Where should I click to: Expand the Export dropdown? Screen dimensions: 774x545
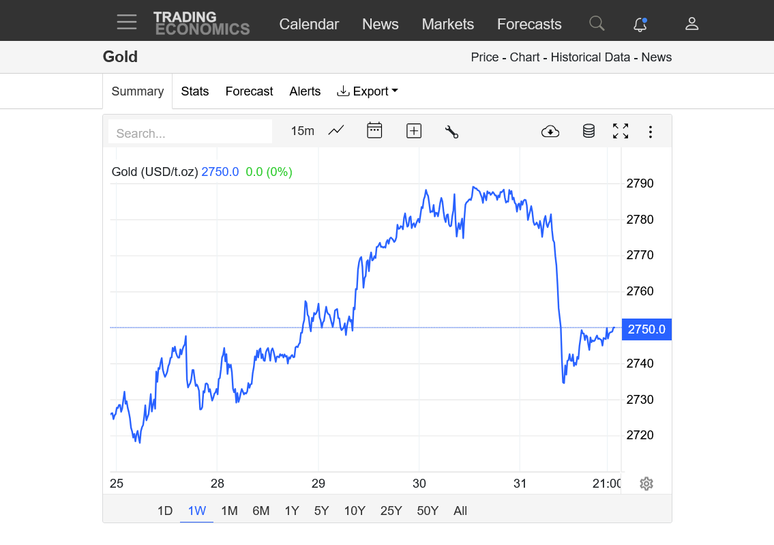(x=368, y=91)
